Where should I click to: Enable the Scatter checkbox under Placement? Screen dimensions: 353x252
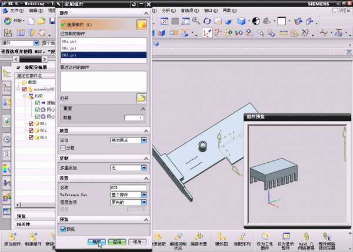coord(64,148)
